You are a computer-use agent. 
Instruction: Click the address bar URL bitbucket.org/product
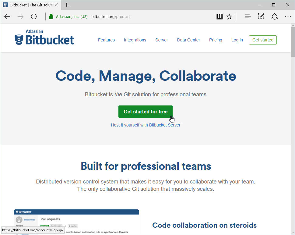point(111,16)
